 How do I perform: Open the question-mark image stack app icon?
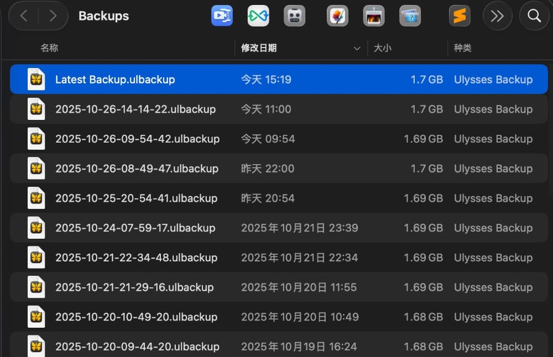[x=410, y=15]
